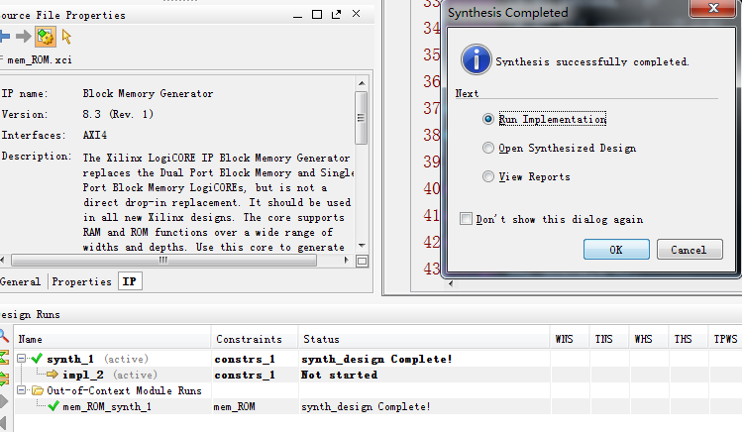Collapse the synth_1 run tree node
This screenshot has height=432, width=742.
click(x=21, y=359)
